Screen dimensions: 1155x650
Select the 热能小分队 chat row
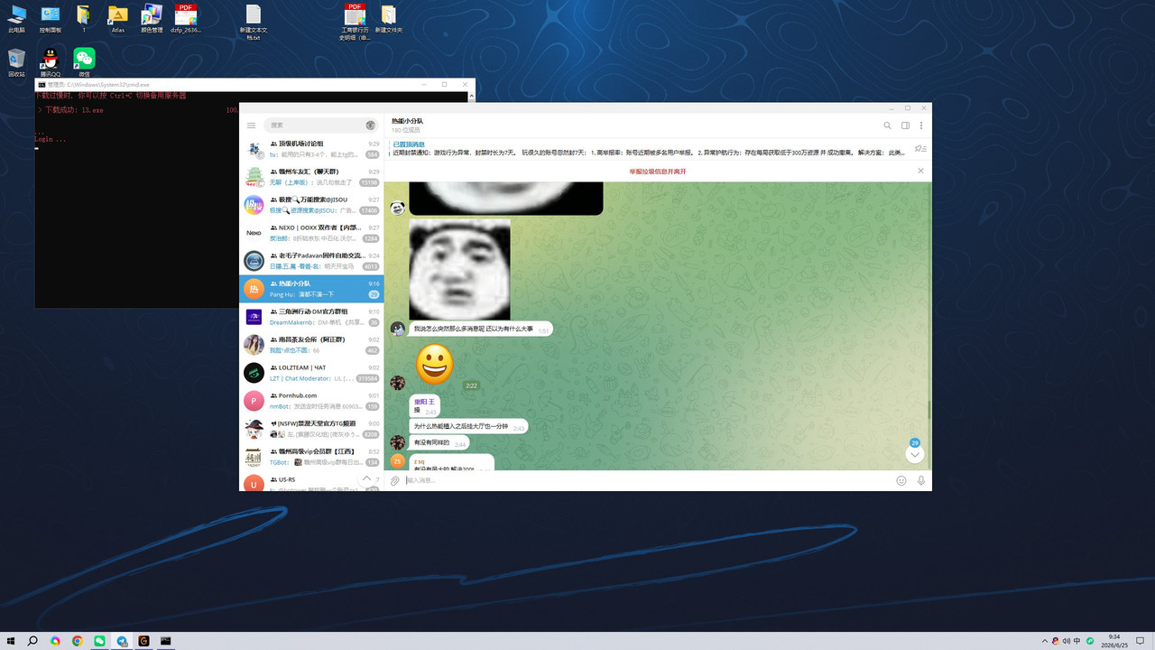(312, 289)
